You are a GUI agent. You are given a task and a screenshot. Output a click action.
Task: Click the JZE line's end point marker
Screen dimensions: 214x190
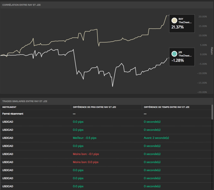pyautogui.click(x=168, y=58)
